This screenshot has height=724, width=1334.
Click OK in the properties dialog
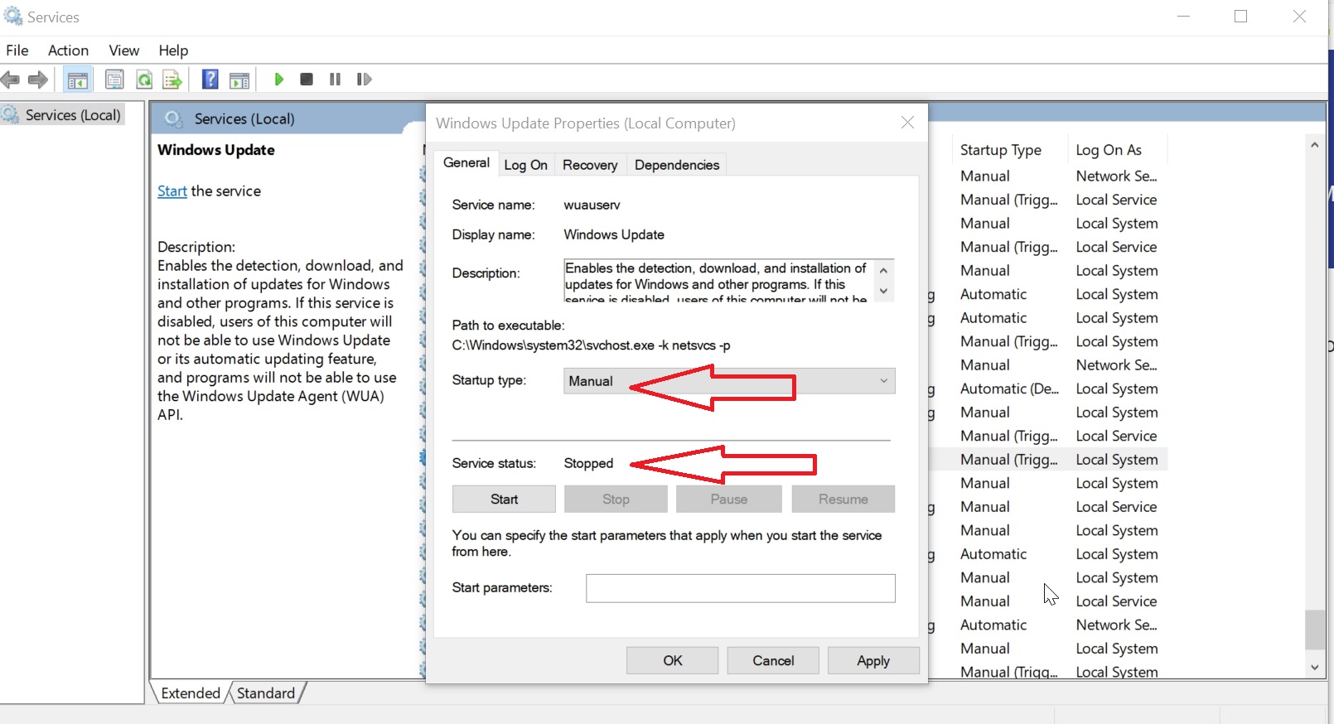pyautogui.click(x=673, y=660)
